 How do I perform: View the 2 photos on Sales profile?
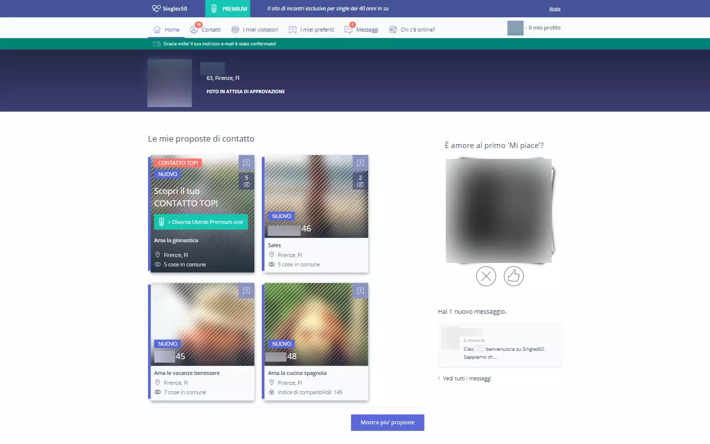click(x=360, y=181)
